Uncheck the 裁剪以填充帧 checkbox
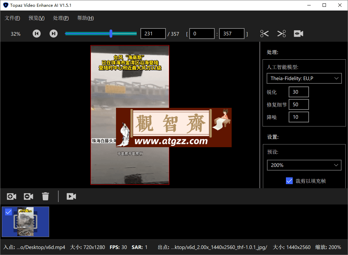The height and width of the screenshot is (255, 348). pos(289,181)
